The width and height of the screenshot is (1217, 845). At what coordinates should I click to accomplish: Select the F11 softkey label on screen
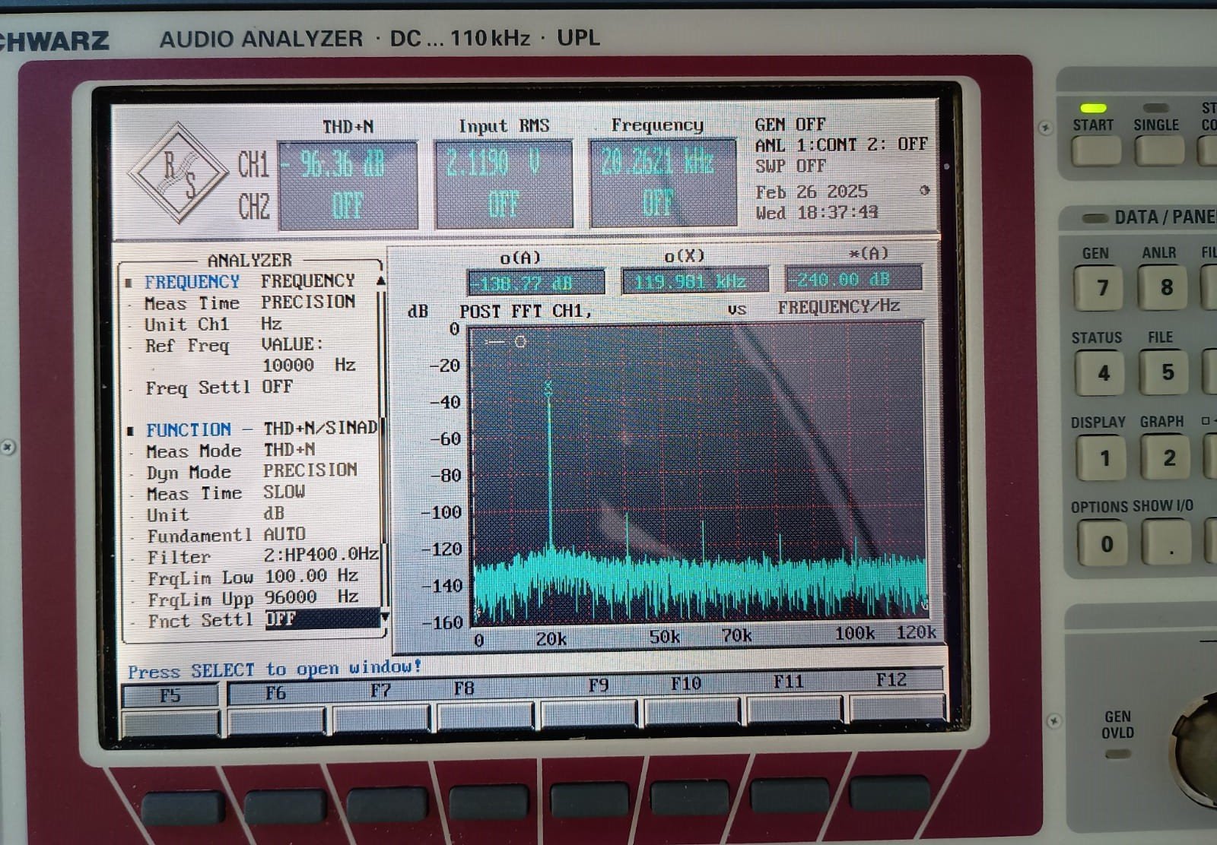pyautogui.click(x=789, y=682)
